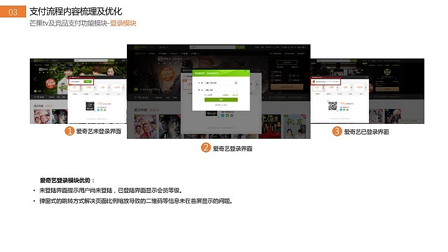Viewport: 448px width, 252px height.
Task: Click the bullet starting '弹窗式的跳转方式'
Action: pyautogui.click(x=136, y=201)
